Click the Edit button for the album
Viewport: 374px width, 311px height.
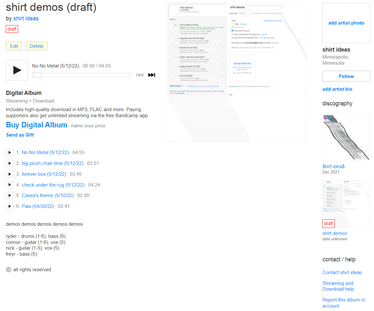click(x=14, y=46)
